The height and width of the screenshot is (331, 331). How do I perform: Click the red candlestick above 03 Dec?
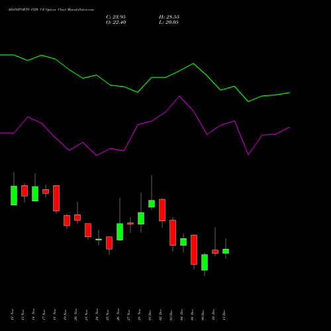coord(173,232)
